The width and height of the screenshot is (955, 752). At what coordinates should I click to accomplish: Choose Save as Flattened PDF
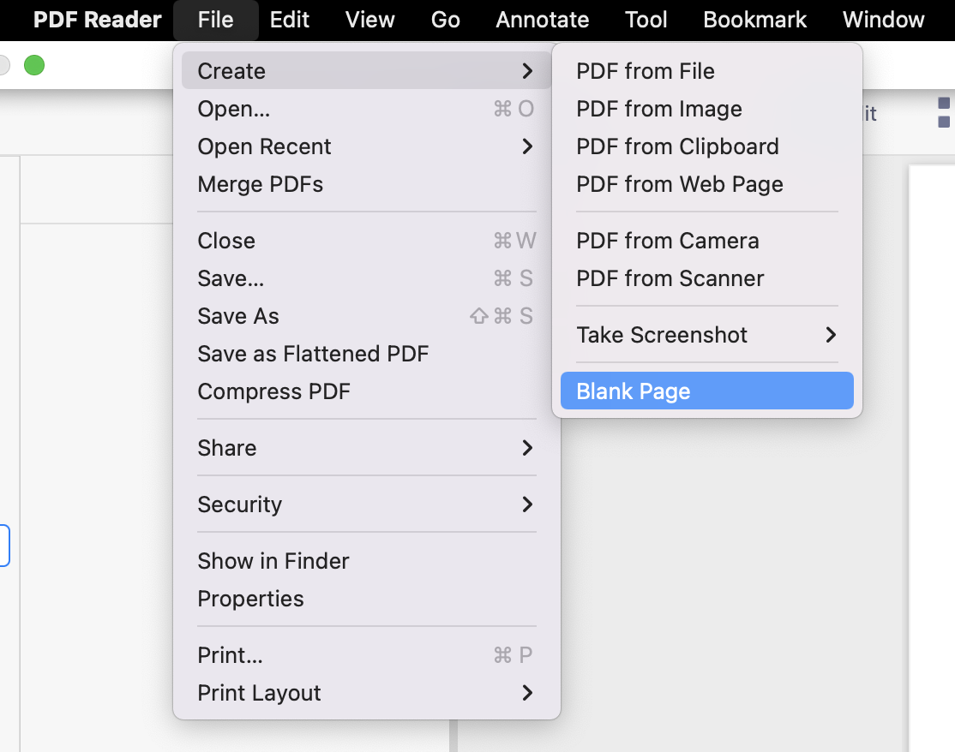(x=313, y=354)
